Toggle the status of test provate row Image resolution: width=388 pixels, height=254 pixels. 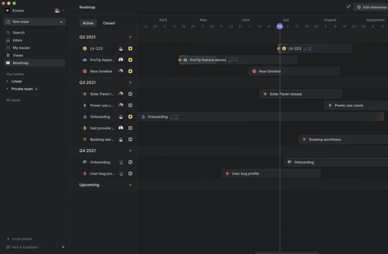point(130,128)
